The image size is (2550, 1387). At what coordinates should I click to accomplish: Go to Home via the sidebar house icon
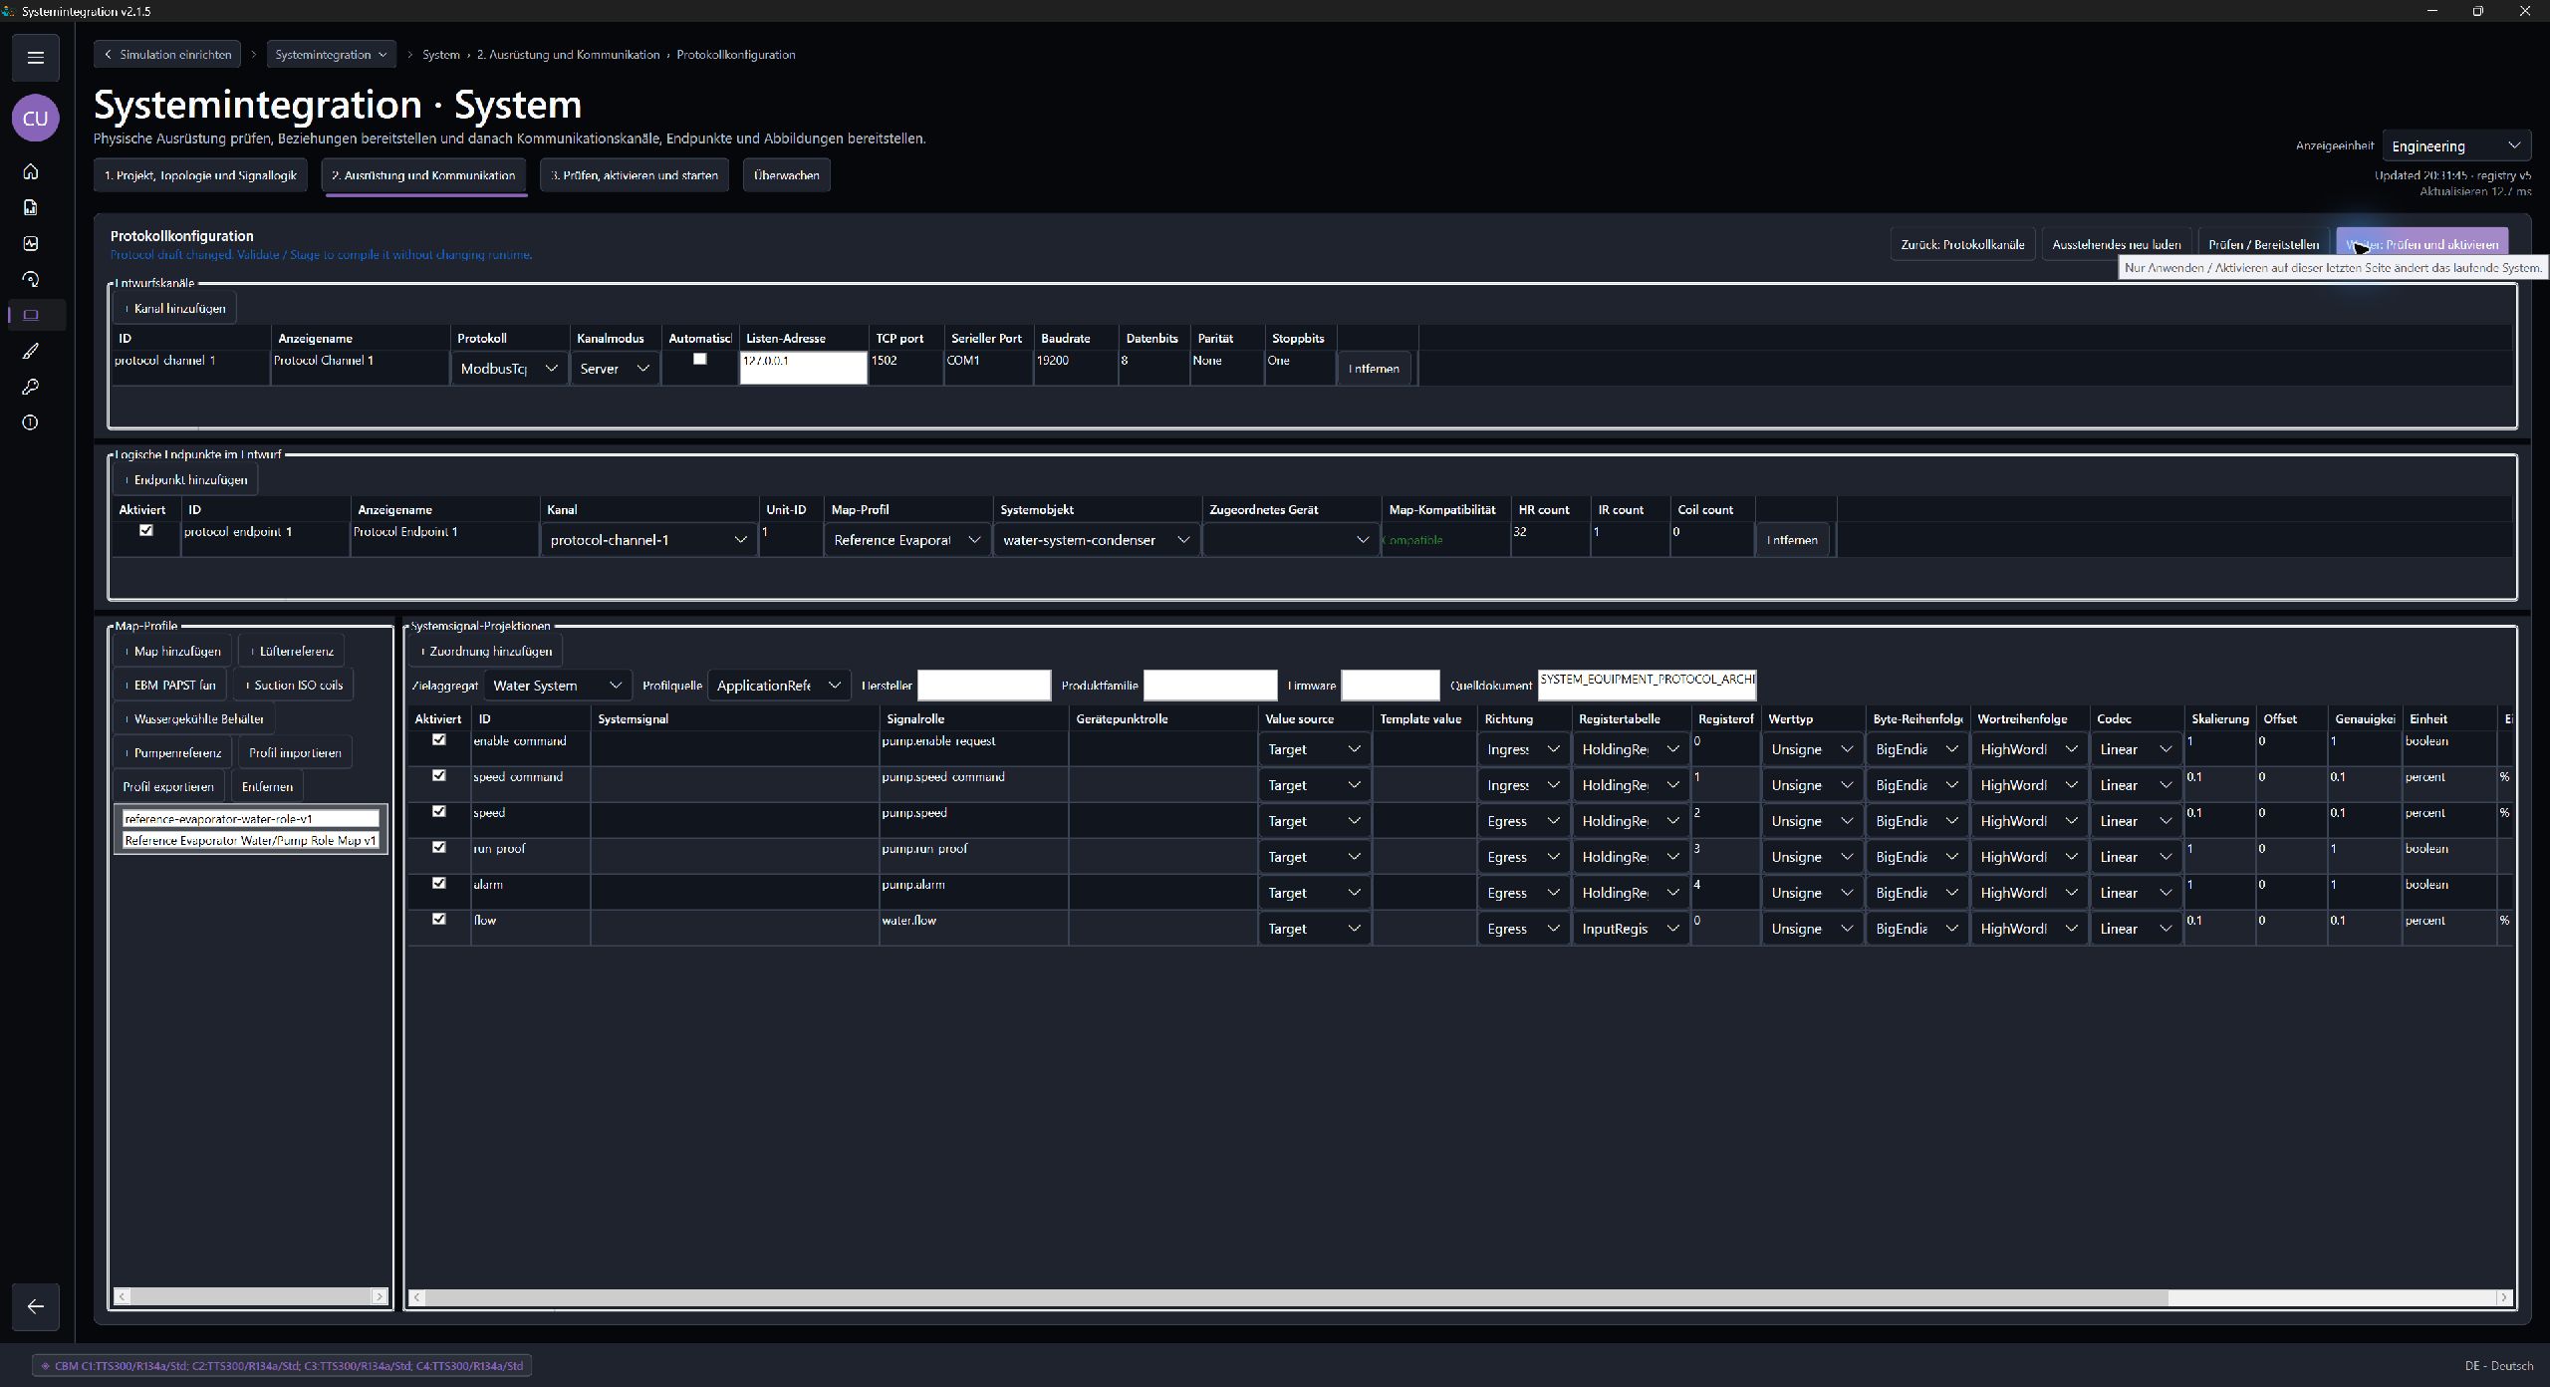pos(31,171)
